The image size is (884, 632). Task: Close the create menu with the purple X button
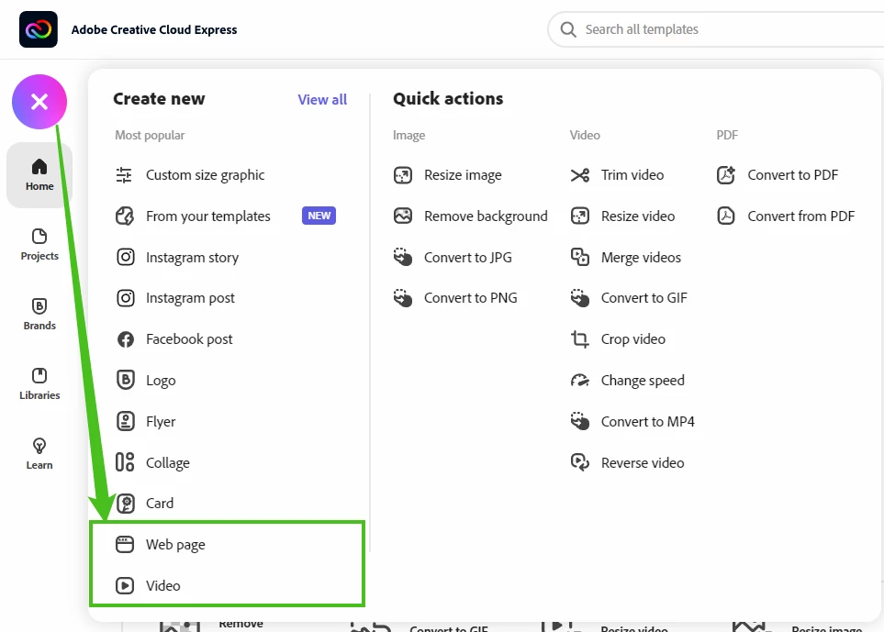[x=39, y=102]
